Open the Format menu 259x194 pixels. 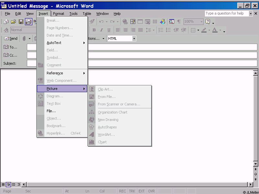coord(59,14)
